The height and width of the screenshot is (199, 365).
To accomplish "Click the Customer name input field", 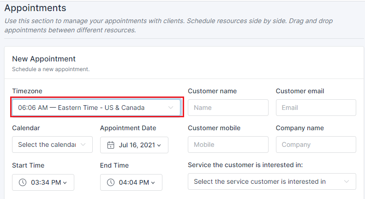I will (228, 108).
